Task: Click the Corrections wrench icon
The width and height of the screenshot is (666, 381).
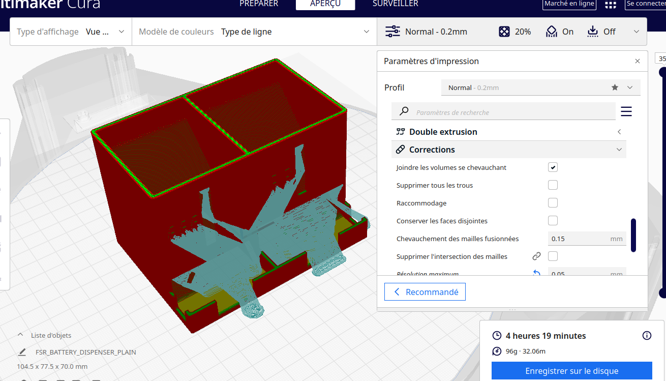Action: tap(401, 150)
